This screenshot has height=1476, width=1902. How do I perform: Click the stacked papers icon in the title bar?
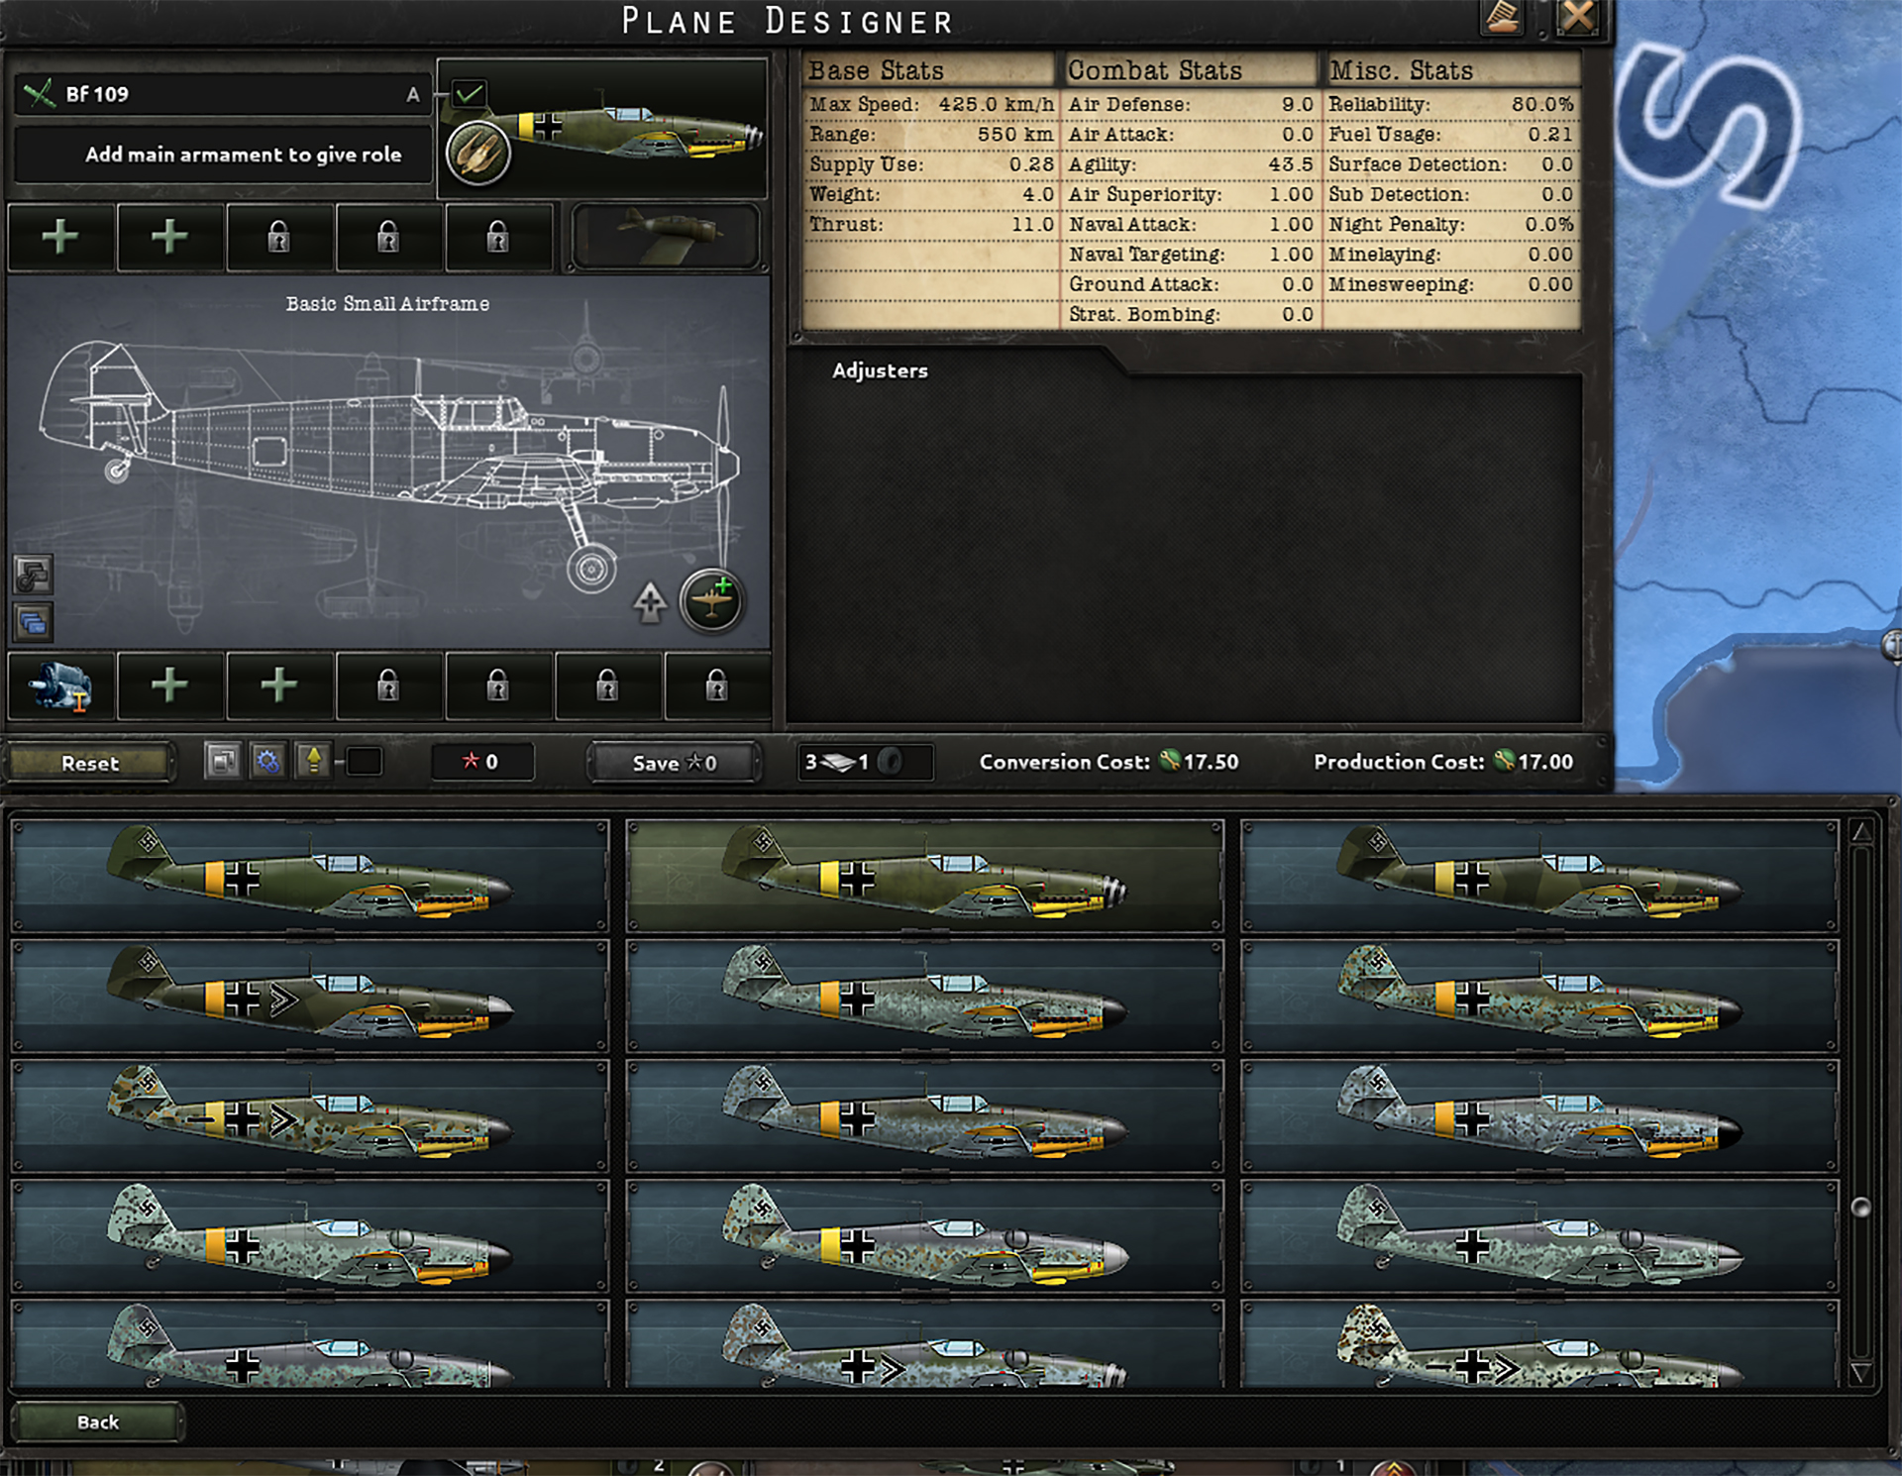1503,17
